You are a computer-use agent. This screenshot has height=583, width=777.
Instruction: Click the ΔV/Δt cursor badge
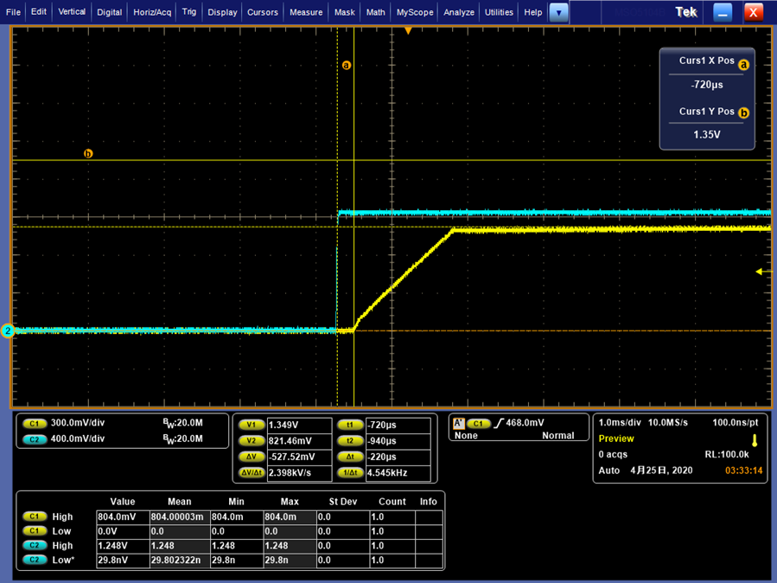tap(252, 472)
